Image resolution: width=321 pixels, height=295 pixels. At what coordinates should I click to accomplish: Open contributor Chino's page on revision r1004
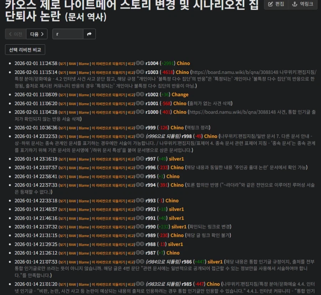pyautogui.click(x=183, y=63)
